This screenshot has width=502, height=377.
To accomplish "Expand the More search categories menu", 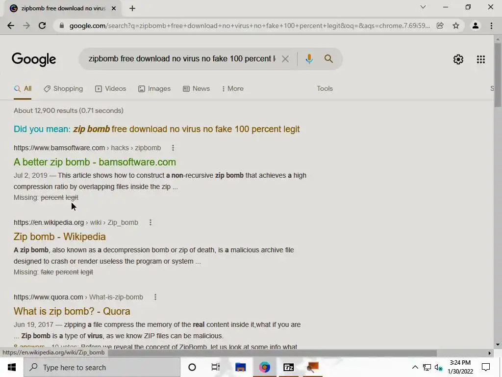I will point(233,88).
